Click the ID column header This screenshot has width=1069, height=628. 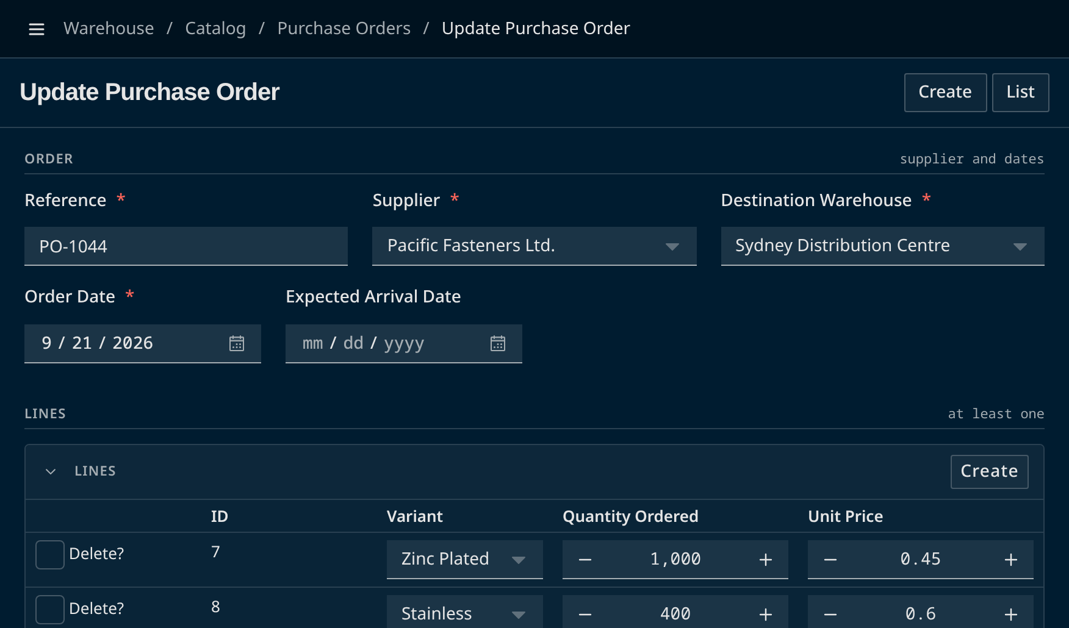tap(220, 516)
